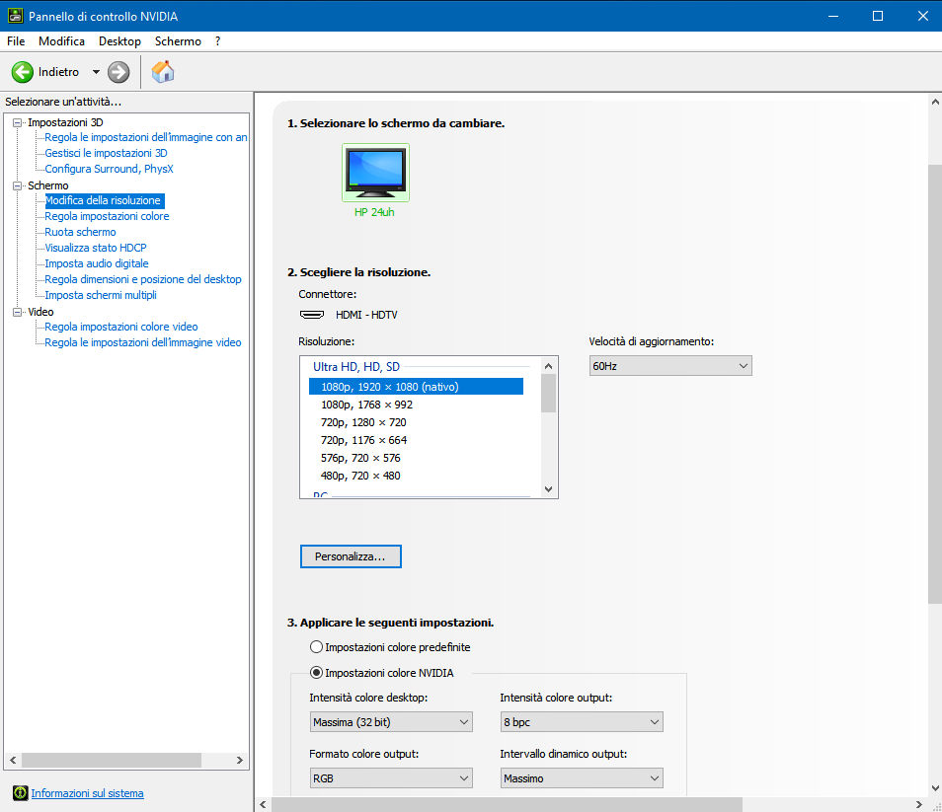The height and width of the screenshot is (812, 942).
Task: Click the Ultra HD, HD, SD group header
Action: (356, 367)
